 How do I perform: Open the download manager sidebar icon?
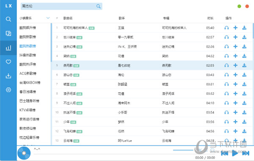8,76
